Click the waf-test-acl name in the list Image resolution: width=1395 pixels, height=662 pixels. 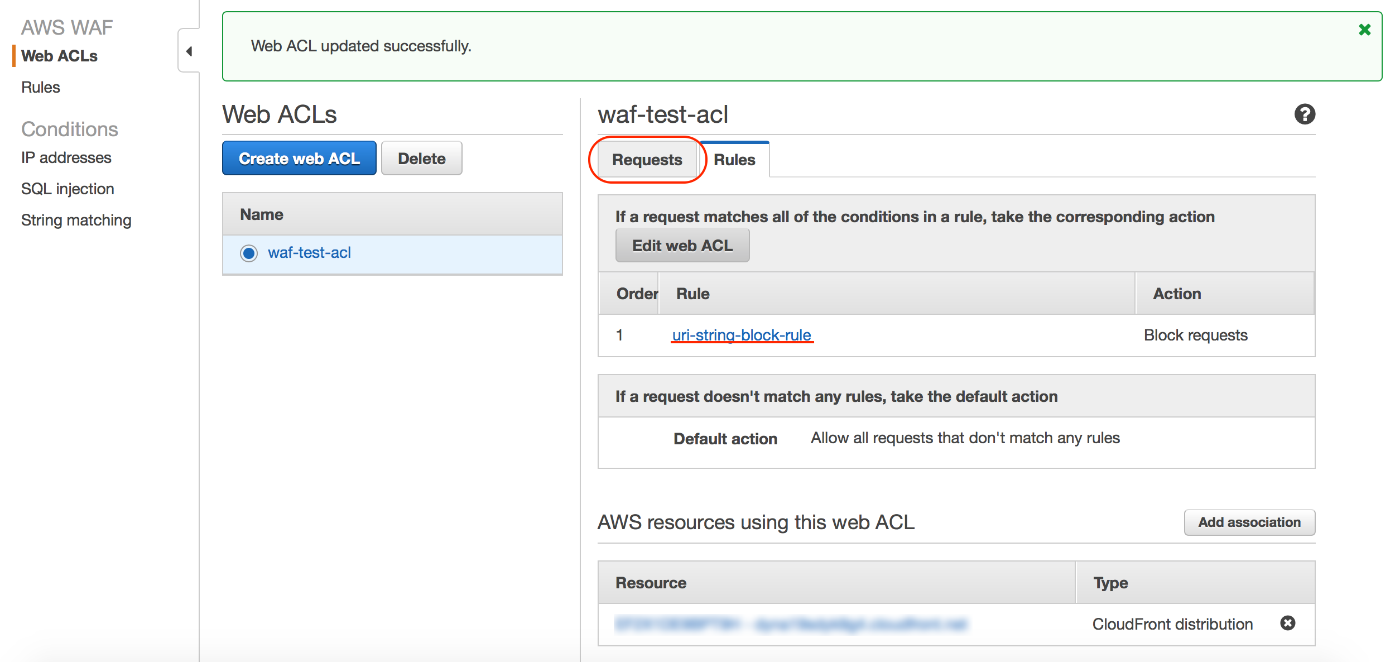(x=310, y=253)
